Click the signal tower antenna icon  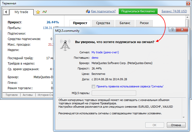pyautogui.click(x=65, y=45)
